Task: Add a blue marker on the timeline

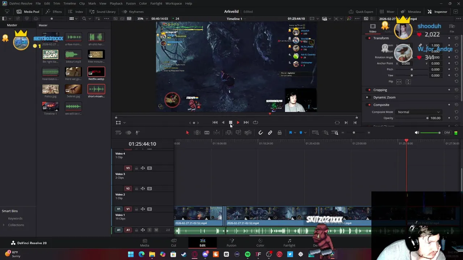Action: pos(301,133)
